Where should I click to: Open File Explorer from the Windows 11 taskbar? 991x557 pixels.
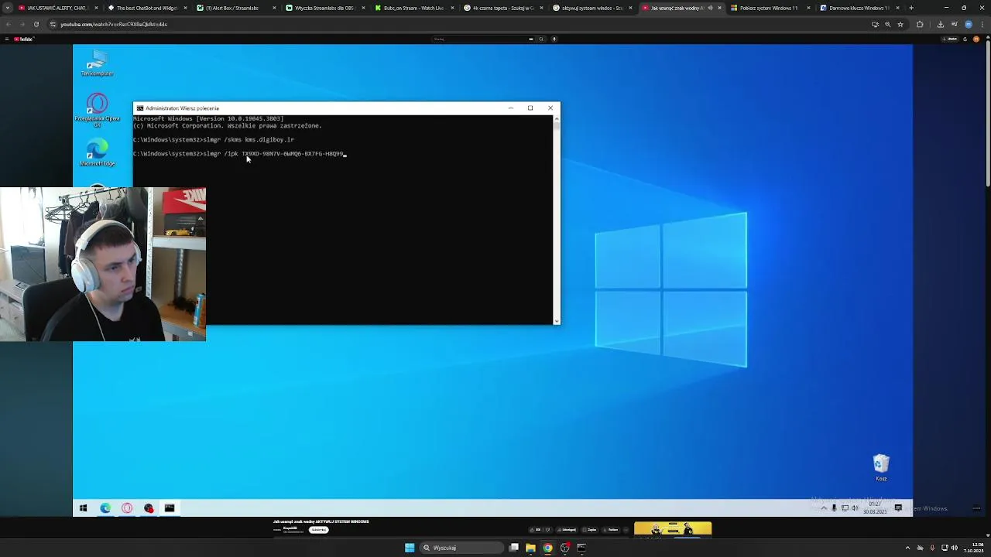tap(530, 548)
